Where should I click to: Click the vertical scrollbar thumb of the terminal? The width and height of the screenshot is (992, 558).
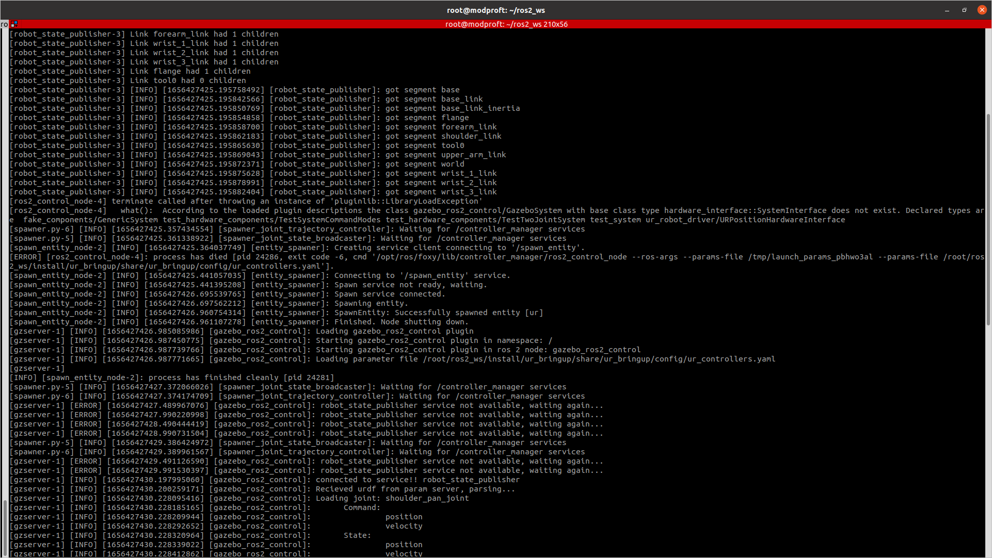click(x=988, y=219)
